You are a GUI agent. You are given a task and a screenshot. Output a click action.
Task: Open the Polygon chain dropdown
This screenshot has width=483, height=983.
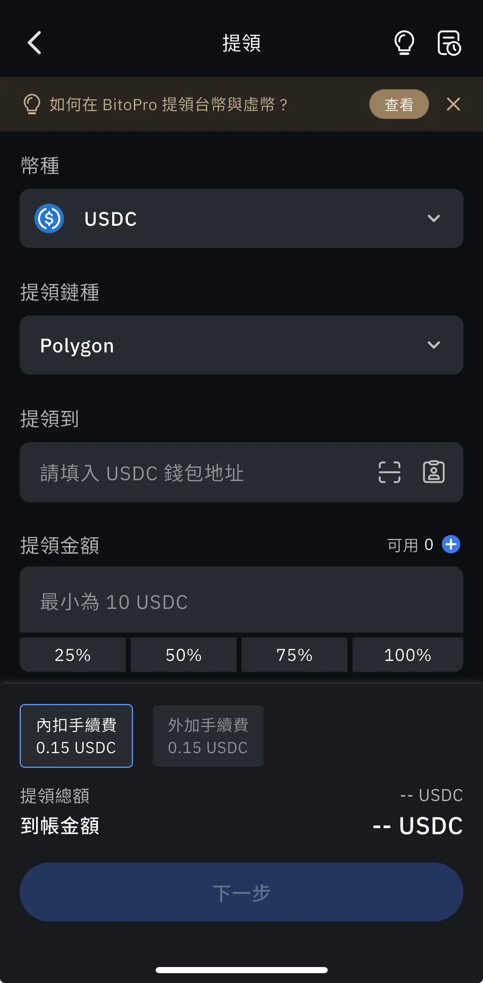coord(433,345)
